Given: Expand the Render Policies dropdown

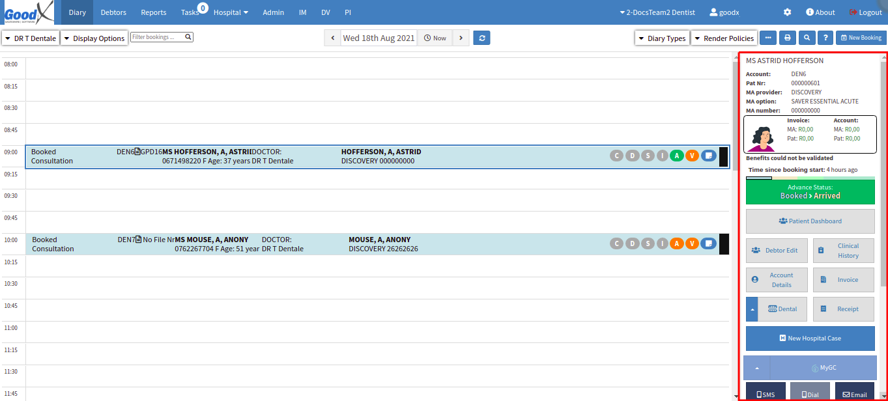Looking at the screenshot, I should tap(724, 38).
